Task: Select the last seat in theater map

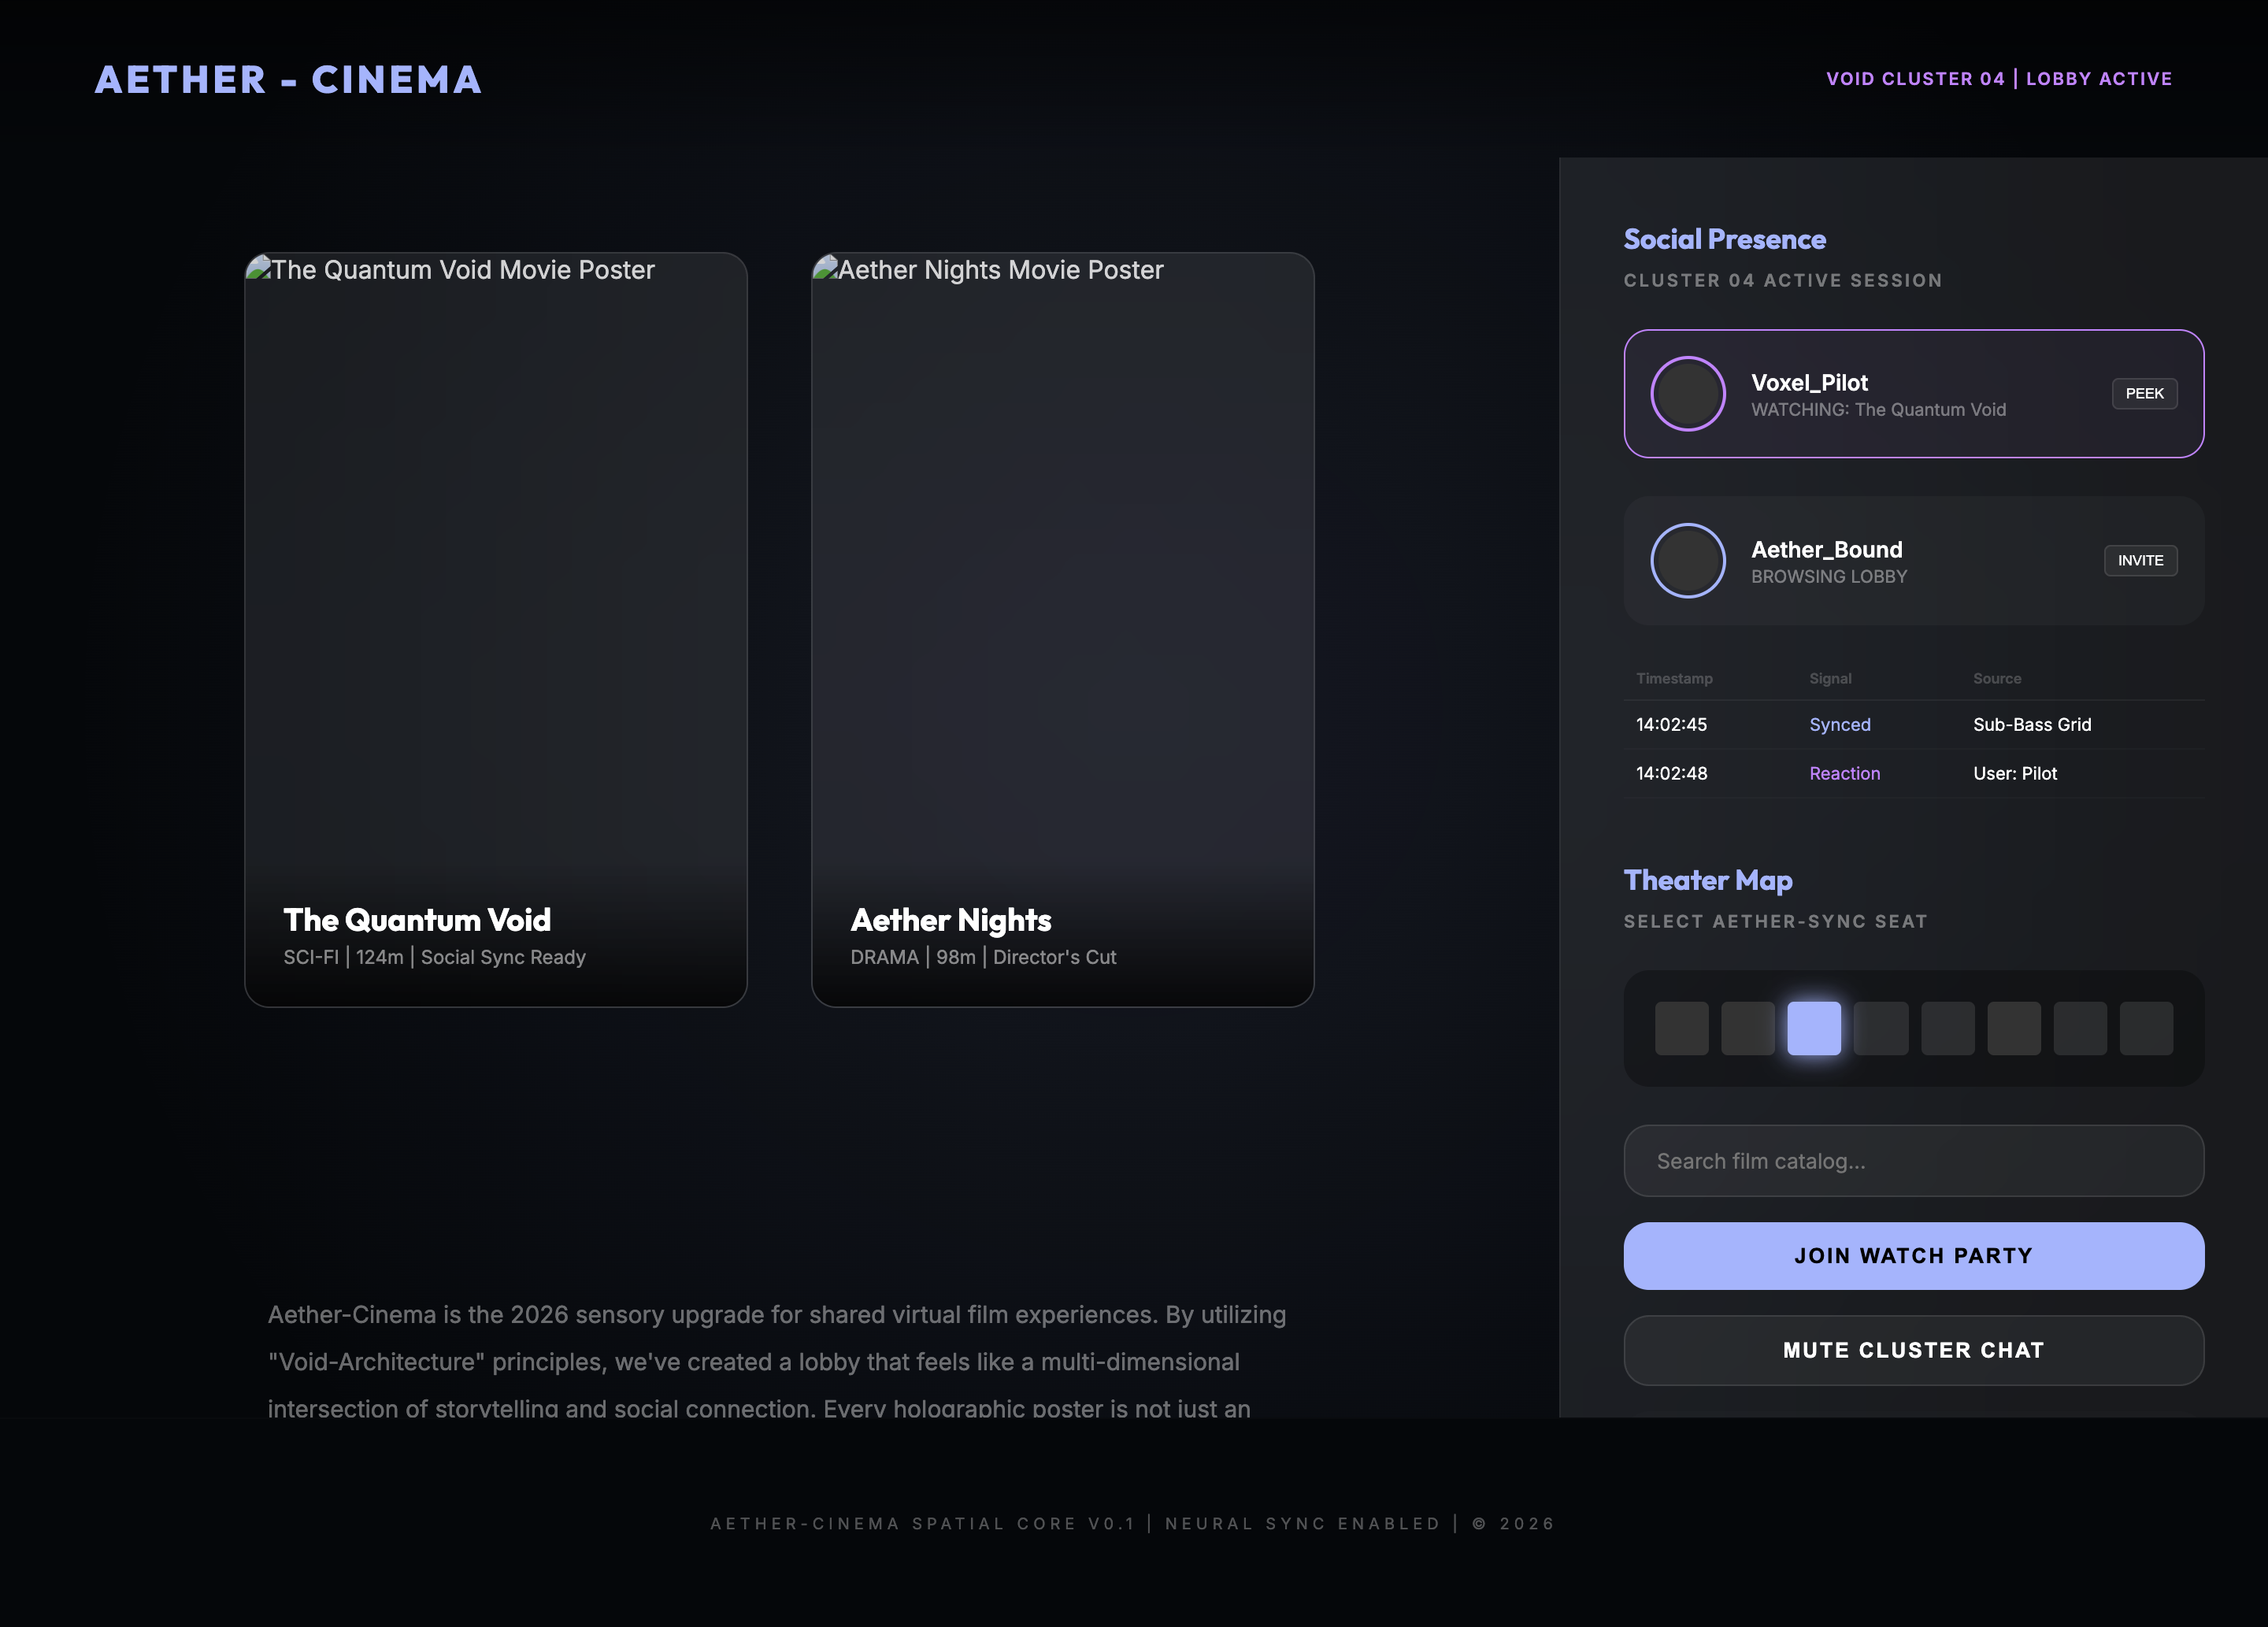Action: pyautogui.click(x=2146, y=1028)
